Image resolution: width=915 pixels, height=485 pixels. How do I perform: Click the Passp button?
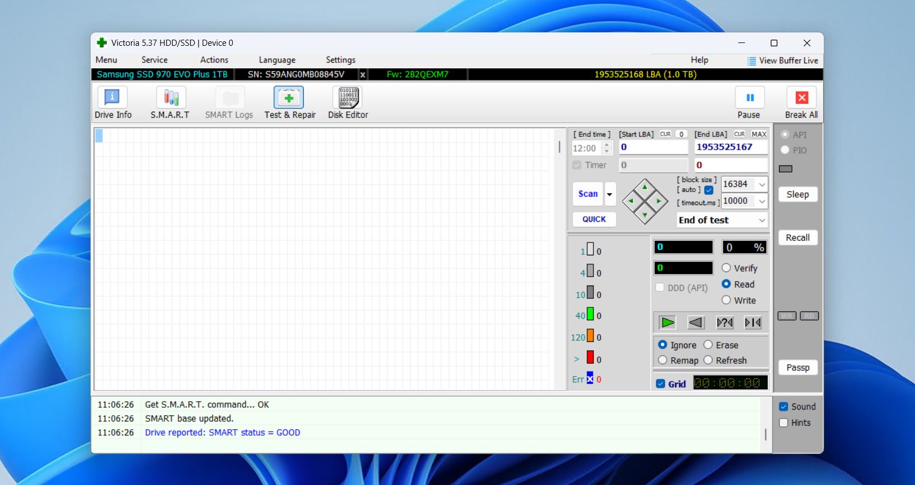coord(798,368)
